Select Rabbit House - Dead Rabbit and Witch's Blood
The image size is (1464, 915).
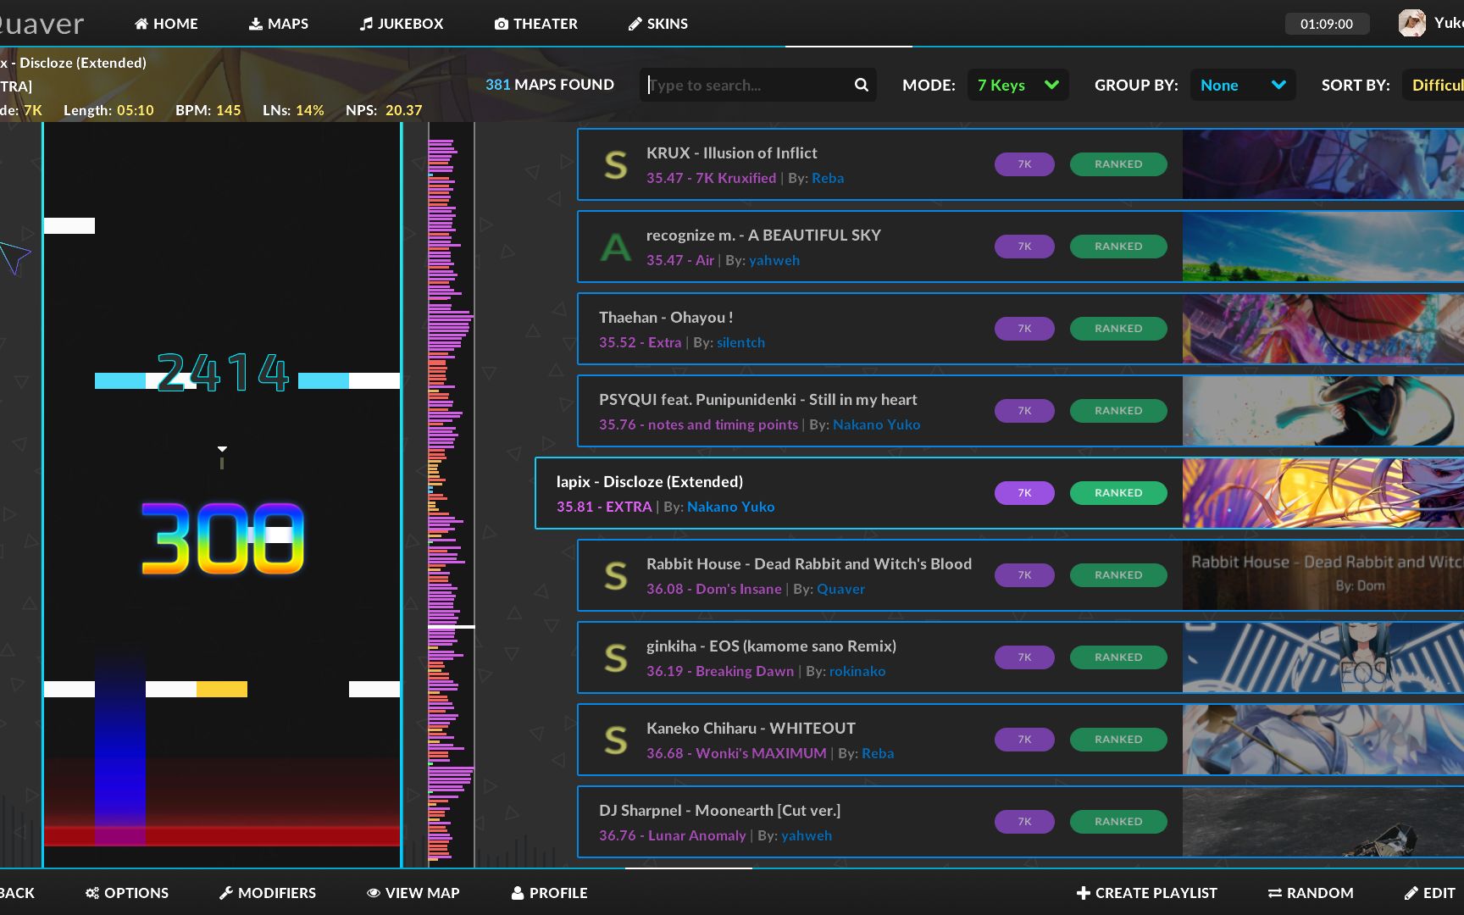pyautogui.click(x=1020, y=575)
